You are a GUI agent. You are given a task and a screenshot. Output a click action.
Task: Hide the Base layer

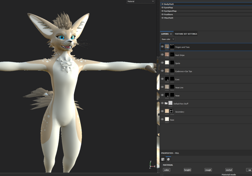[162, 119]
